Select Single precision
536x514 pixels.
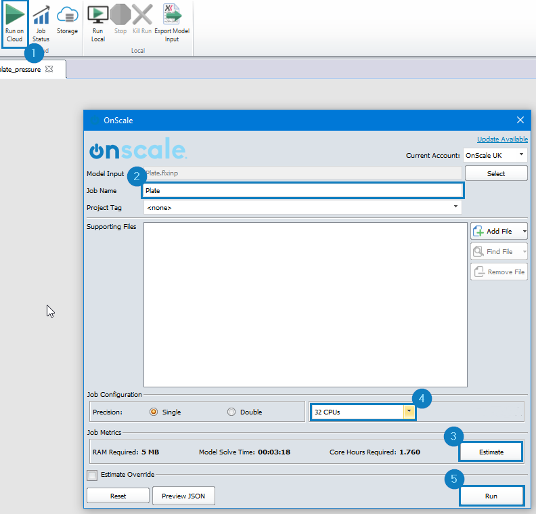point(154,412)
